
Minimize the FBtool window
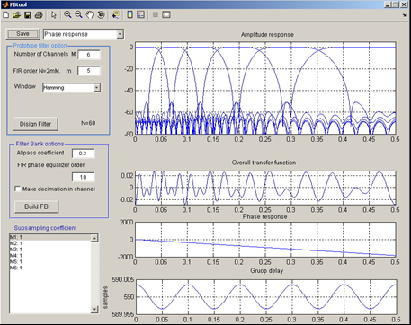point(389,4)
